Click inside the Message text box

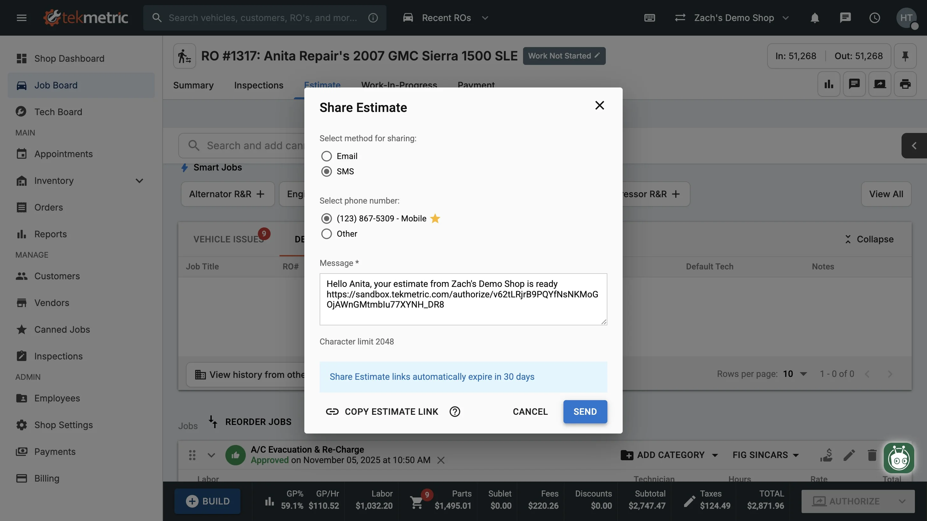[x=463, y=309]
